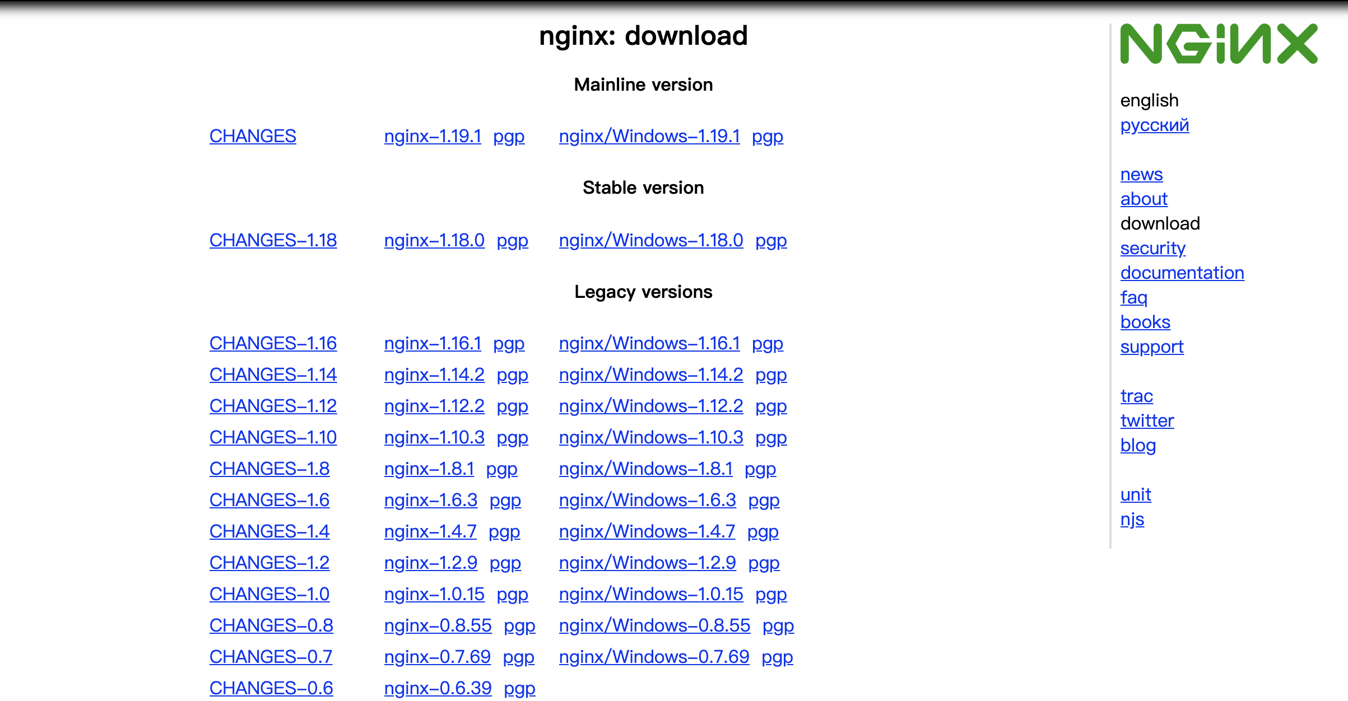Open the trac link
Image resolution: width=1348 pixels, height=701 pixels.
[x=1136, y=396]
